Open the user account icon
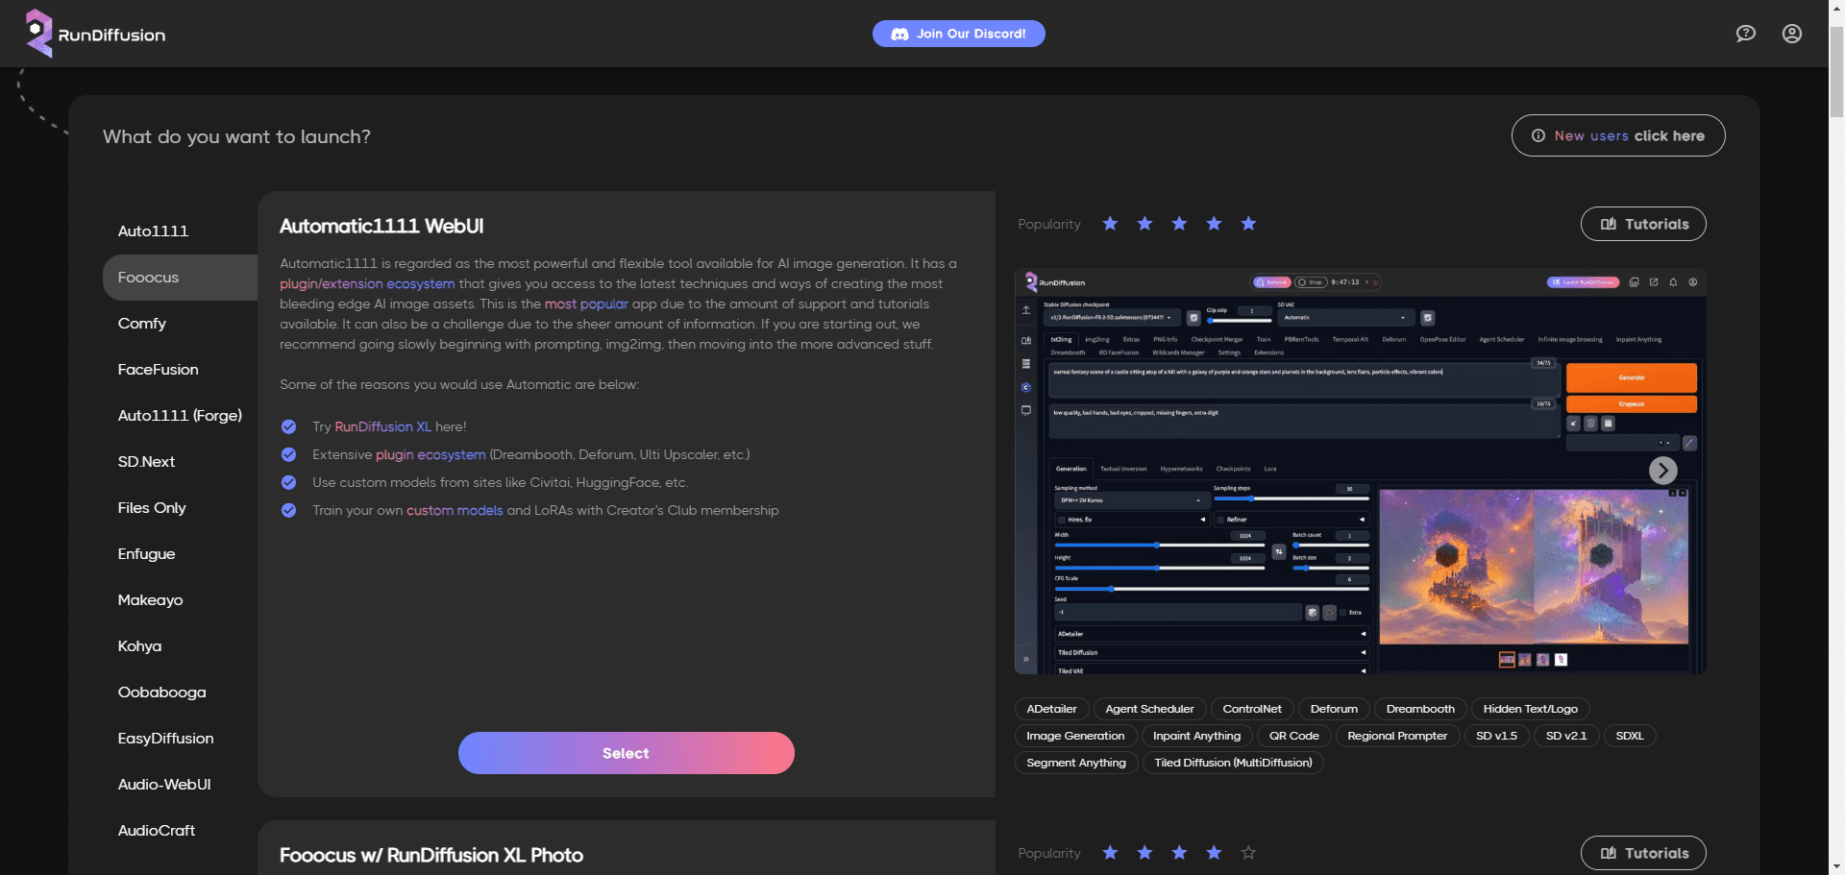The height and width of the screenshot is (875, 1845). click(1792, 34)
